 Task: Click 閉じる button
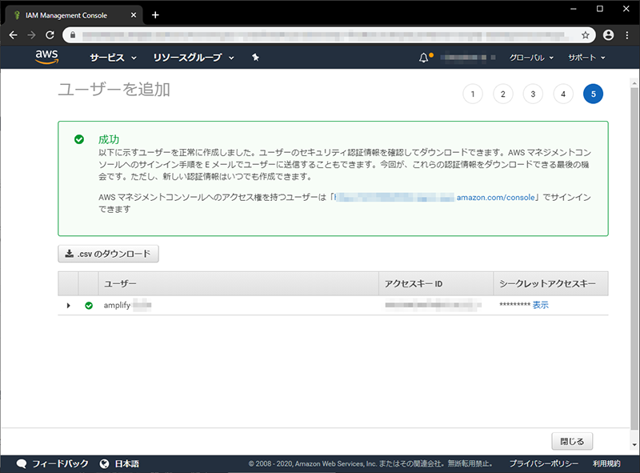(x=572, y=441)
